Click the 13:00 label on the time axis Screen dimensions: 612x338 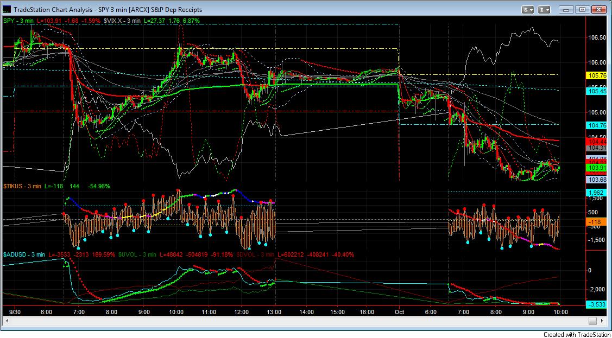pos(274,312)
